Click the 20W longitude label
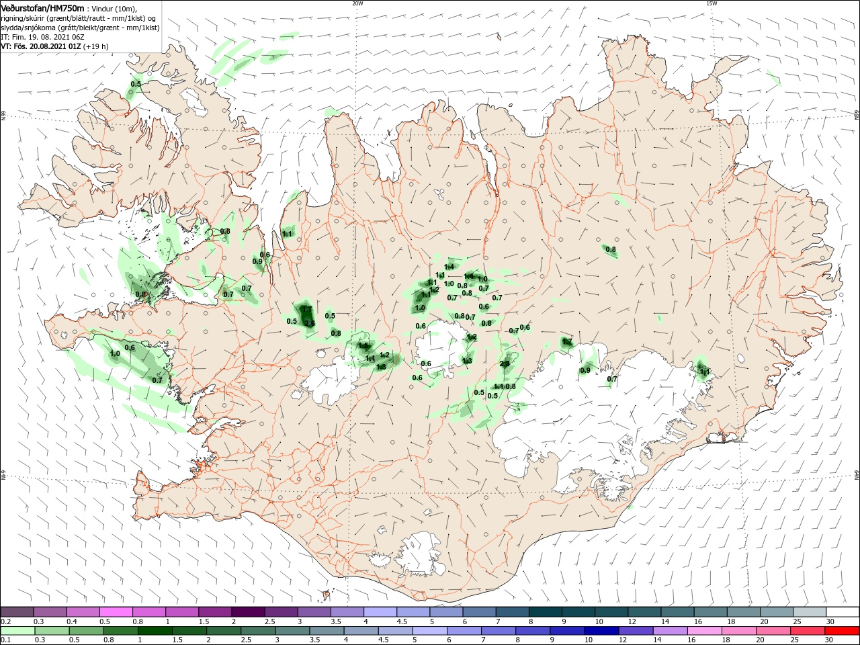Viewport: 860px width, 645px height. coord(357,3)
